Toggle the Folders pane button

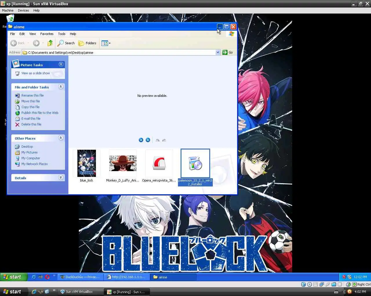click(87, 43)
